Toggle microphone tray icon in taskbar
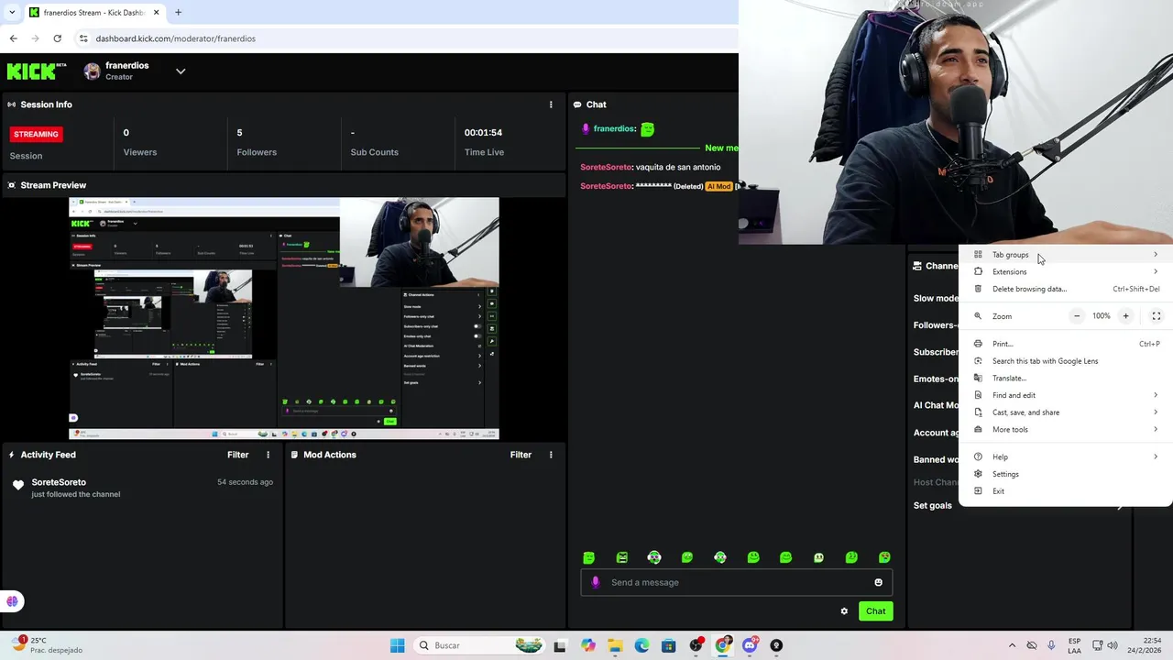 coord(1051,645)
